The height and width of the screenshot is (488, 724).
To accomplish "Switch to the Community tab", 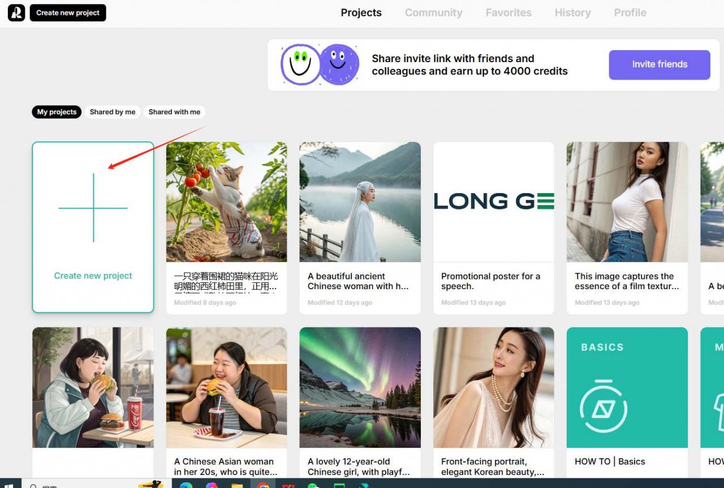I will tap(433, 12).
